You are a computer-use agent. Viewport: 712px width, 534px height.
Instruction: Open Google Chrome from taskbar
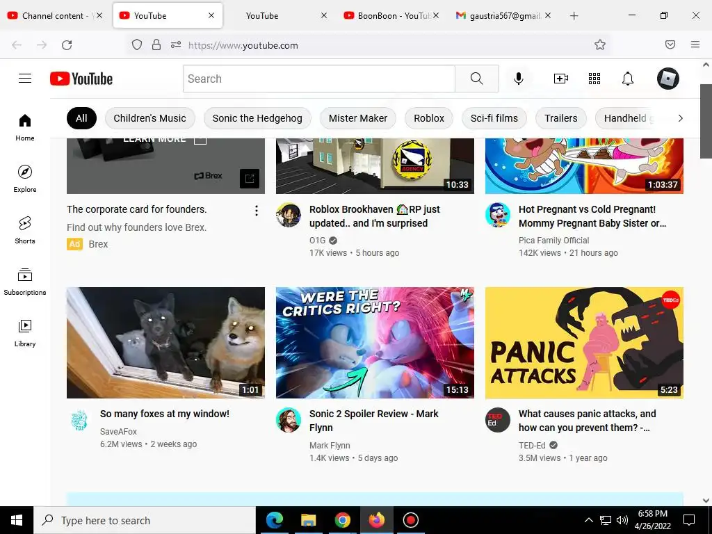(342, 520)
